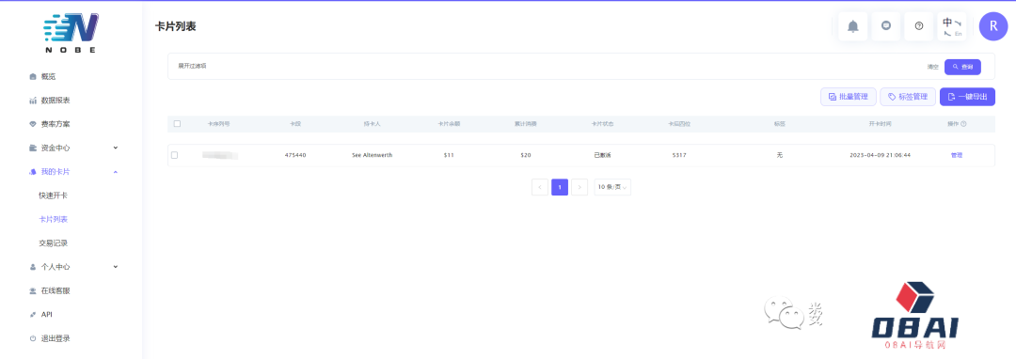
Task: Collapse 我的卡片 submenu chevron
Action: click(116, 171)
